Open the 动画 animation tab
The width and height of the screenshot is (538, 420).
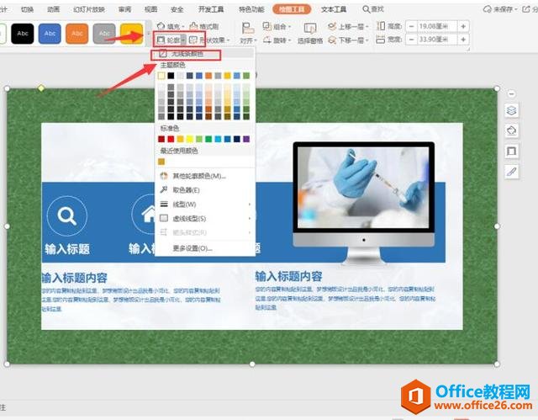pos(53,9)
